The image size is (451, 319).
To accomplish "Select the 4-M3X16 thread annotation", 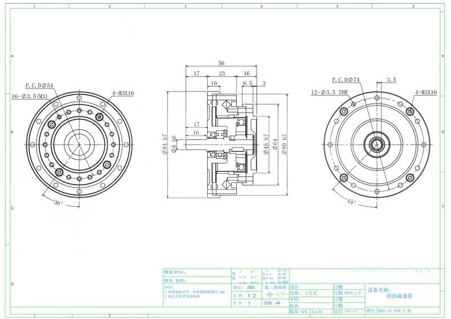I will 122,92.
